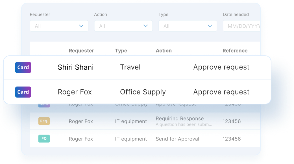Image resolution: width=294 pixels, height=164 pixels.
Task: Click reference 123456 in Requiring Response row
Action: click(232, 121)
